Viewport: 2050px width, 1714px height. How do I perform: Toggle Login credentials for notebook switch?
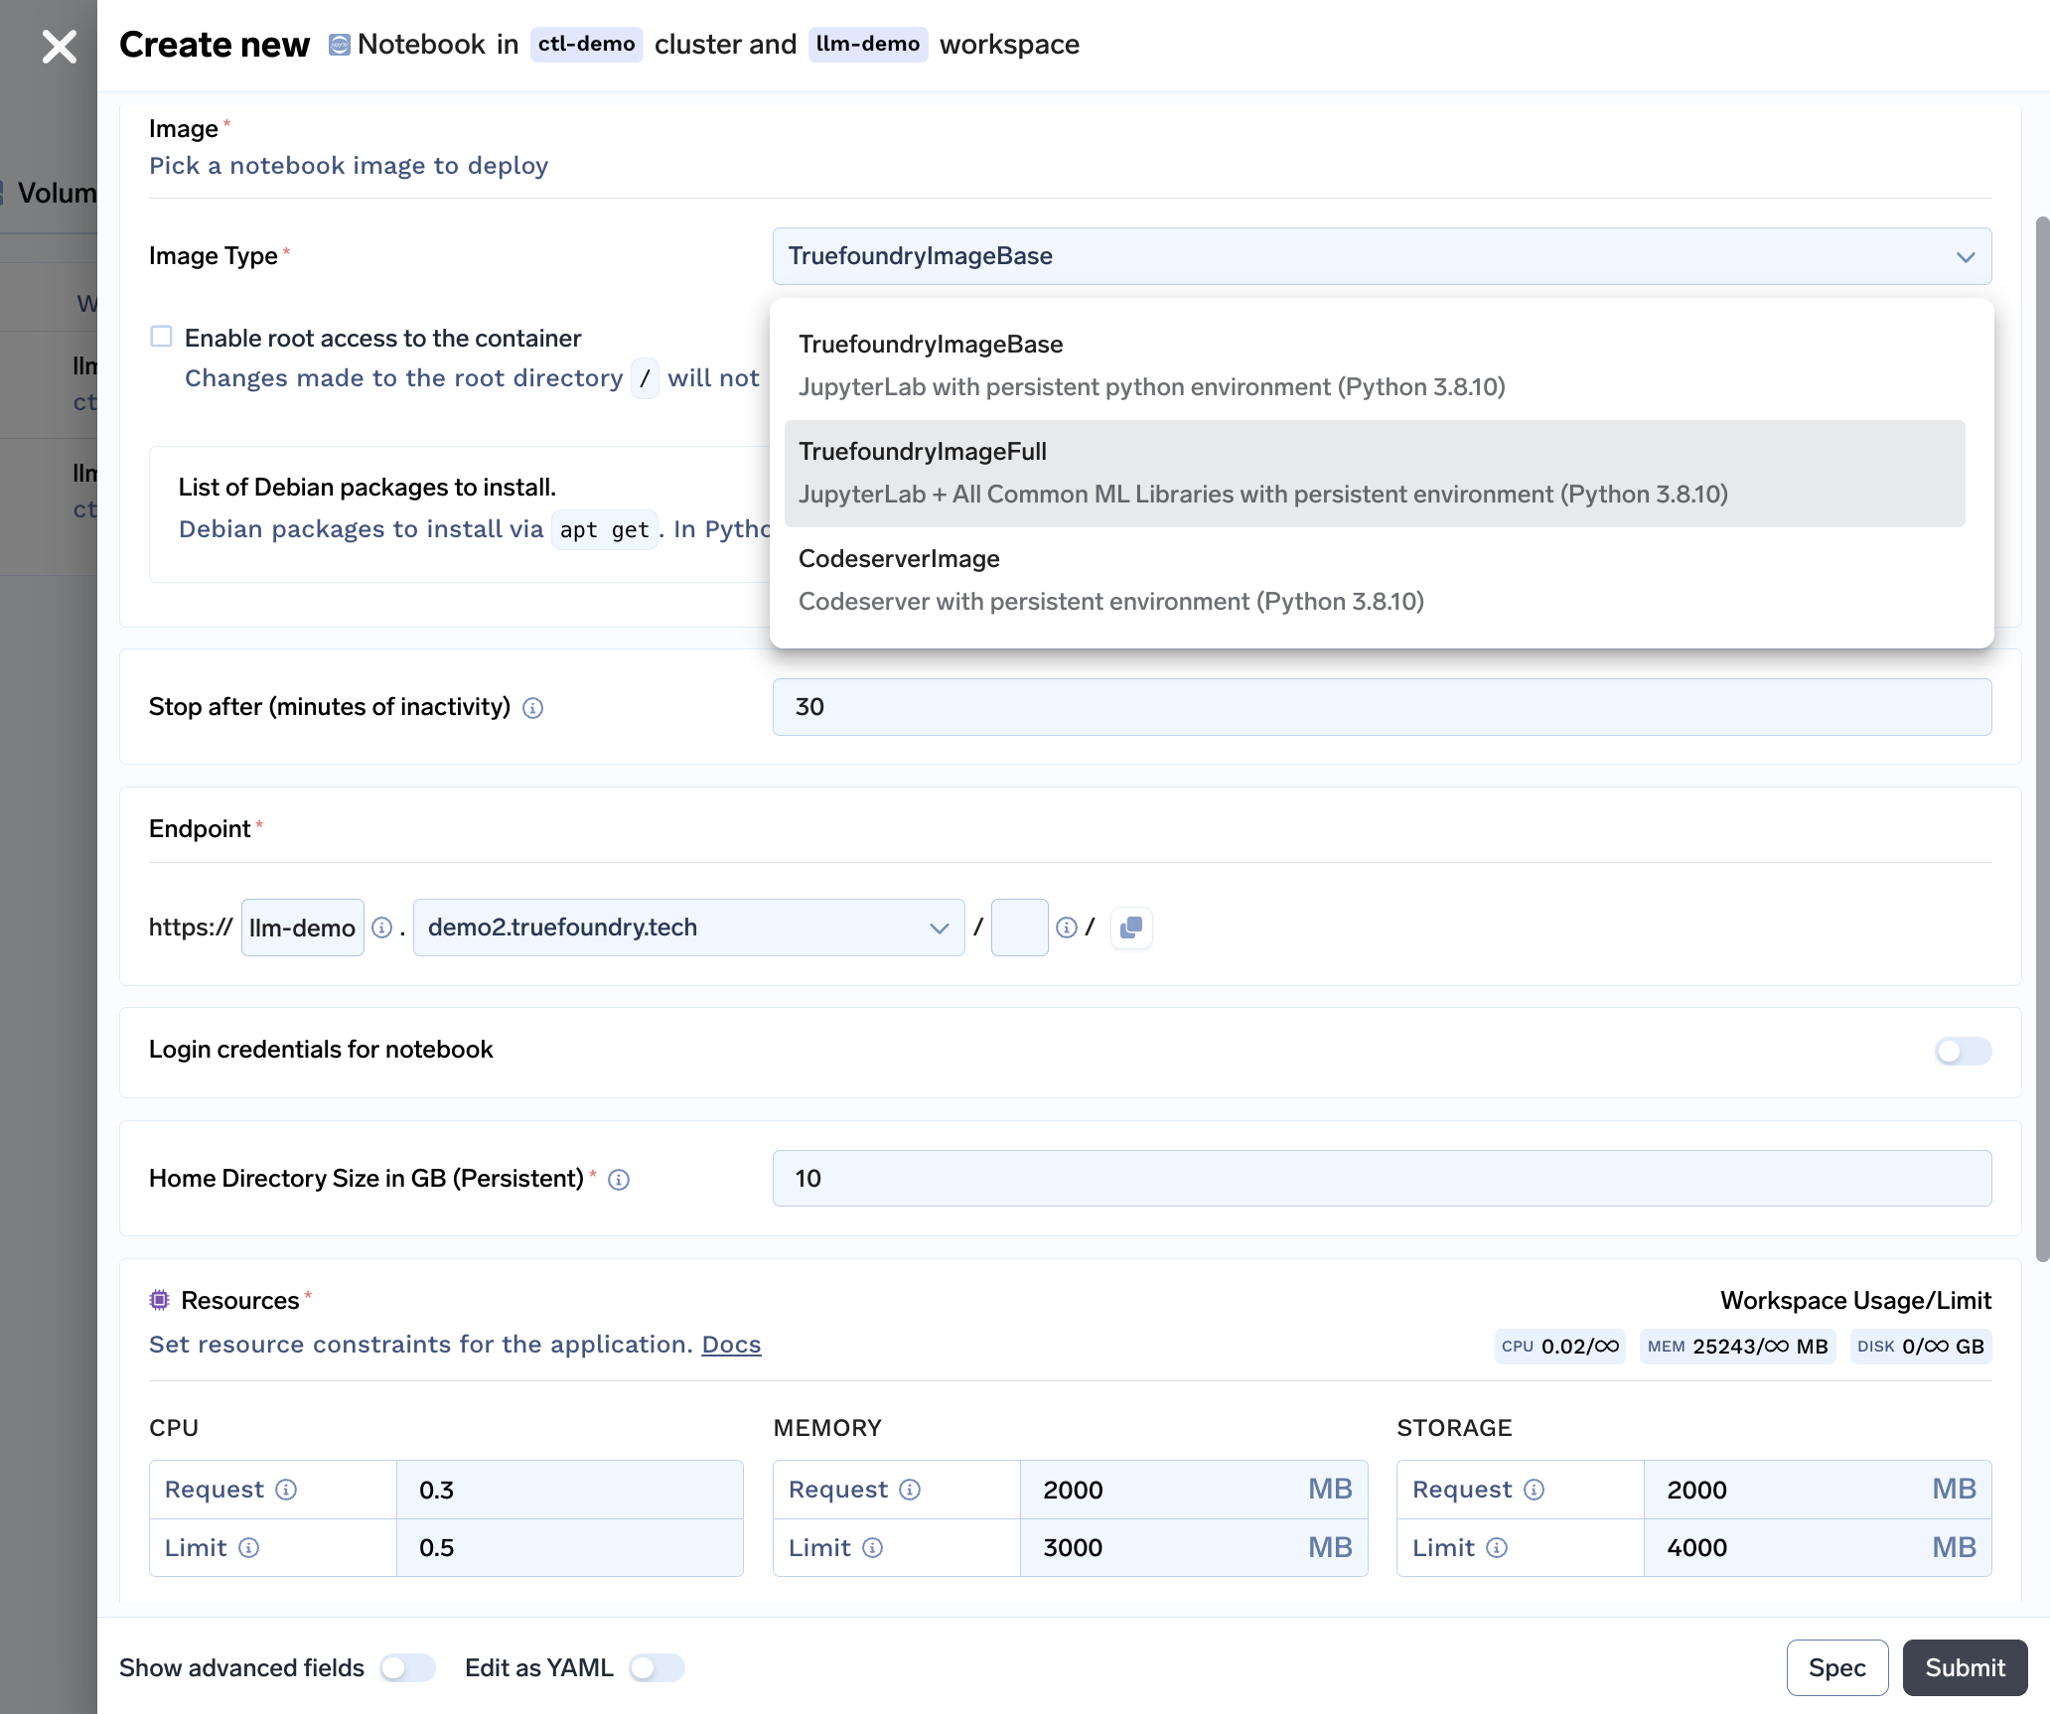click(x=1962, y=1051)
